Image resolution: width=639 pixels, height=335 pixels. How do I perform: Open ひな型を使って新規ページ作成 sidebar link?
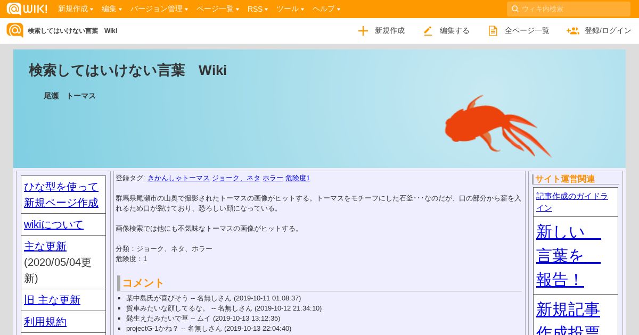pos(61,195)
